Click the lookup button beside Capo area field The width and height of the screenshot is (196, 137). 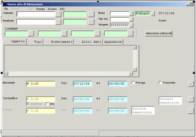pos(132,19)
